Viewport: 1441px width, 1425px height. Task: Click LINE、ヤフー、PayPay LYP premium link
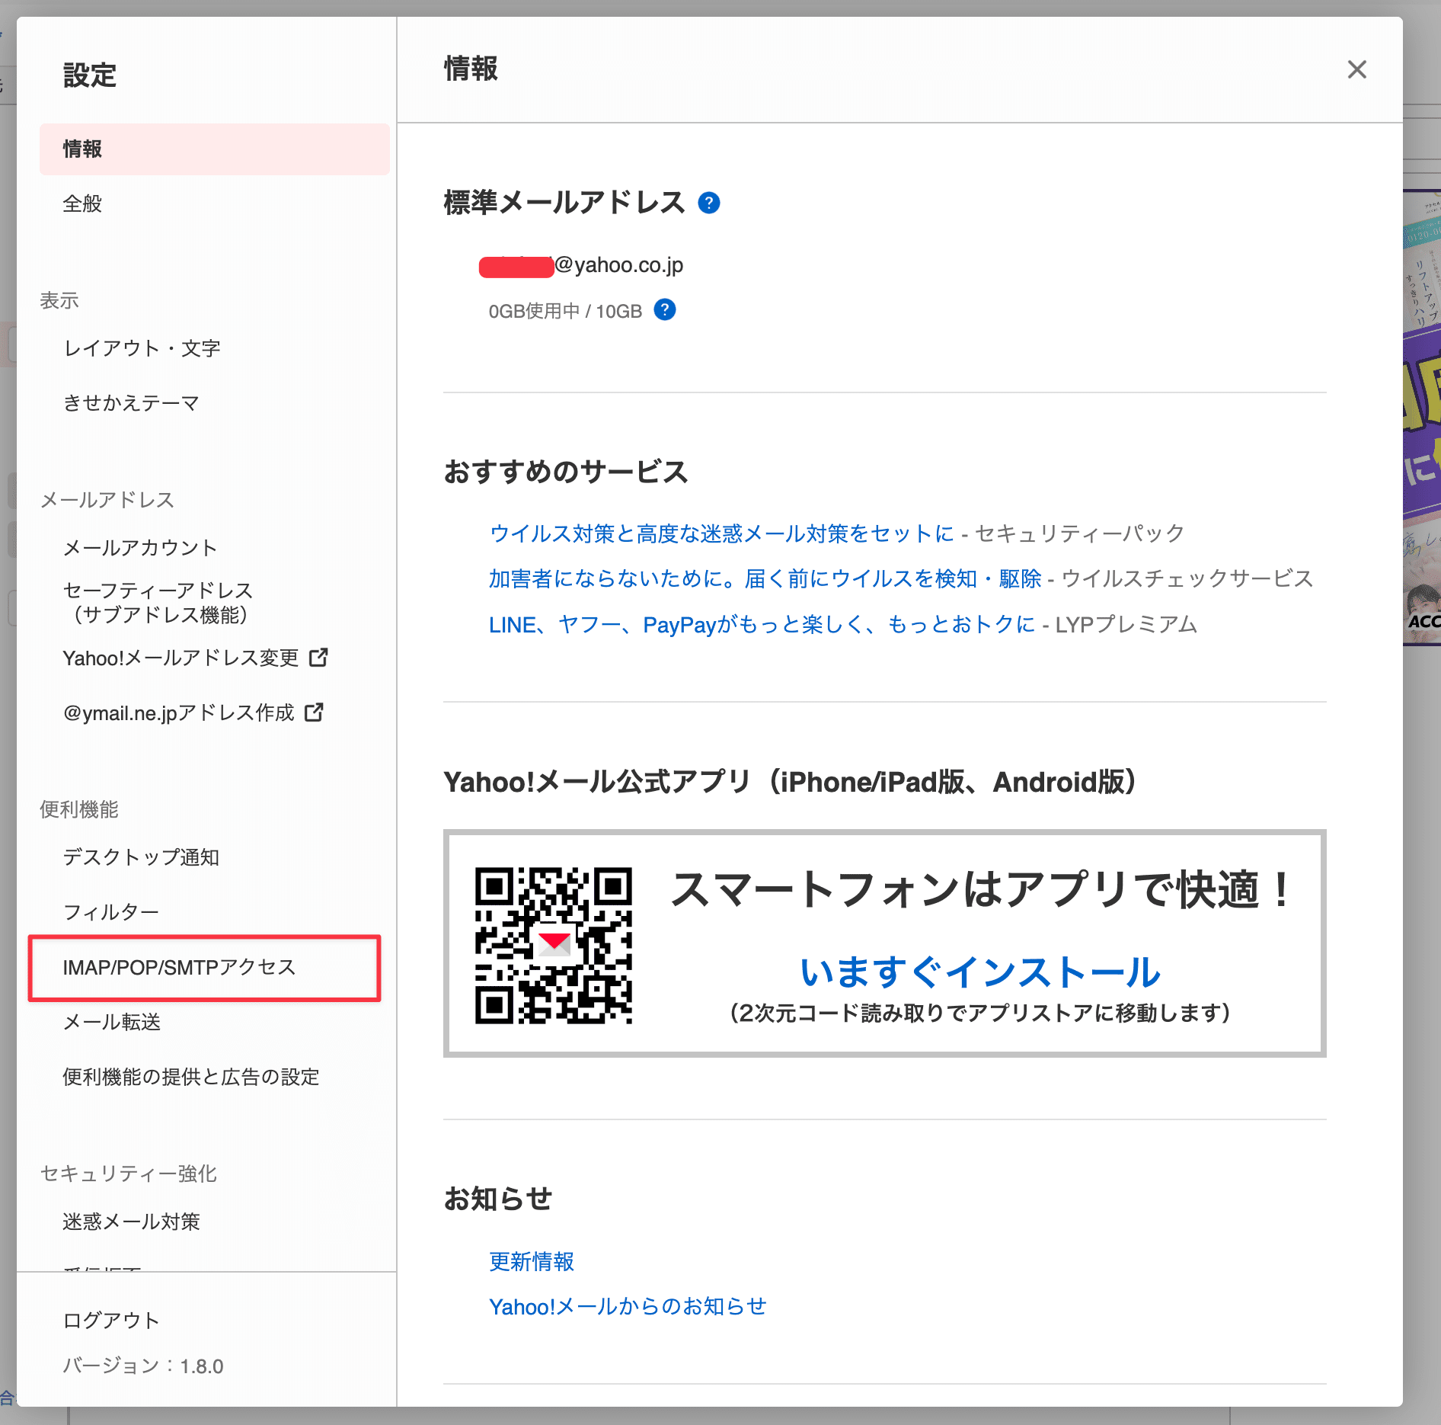click(x=762, y=625)
